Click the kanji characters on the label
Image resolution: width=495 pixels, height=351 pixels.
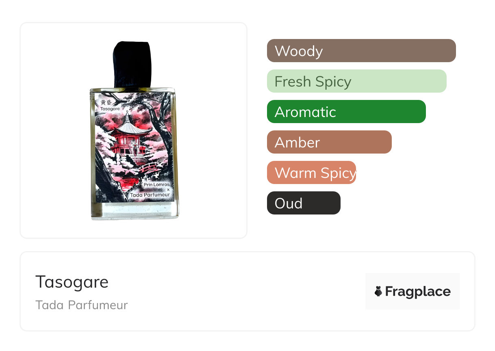tap(106, 103)
